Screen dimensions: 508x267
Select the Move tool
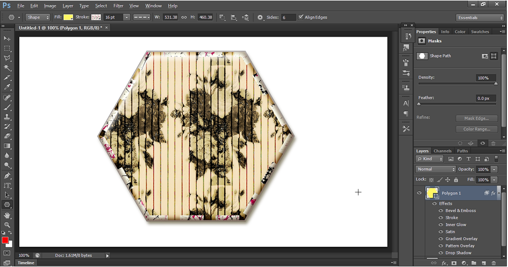[7, 38]
